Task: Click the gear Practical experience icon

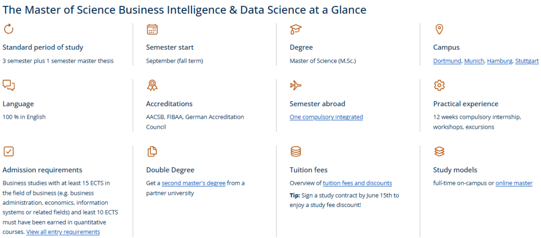Action: point(439,85)
